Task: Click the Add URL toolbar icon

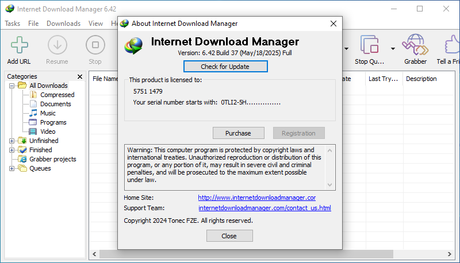Action: 20,45
